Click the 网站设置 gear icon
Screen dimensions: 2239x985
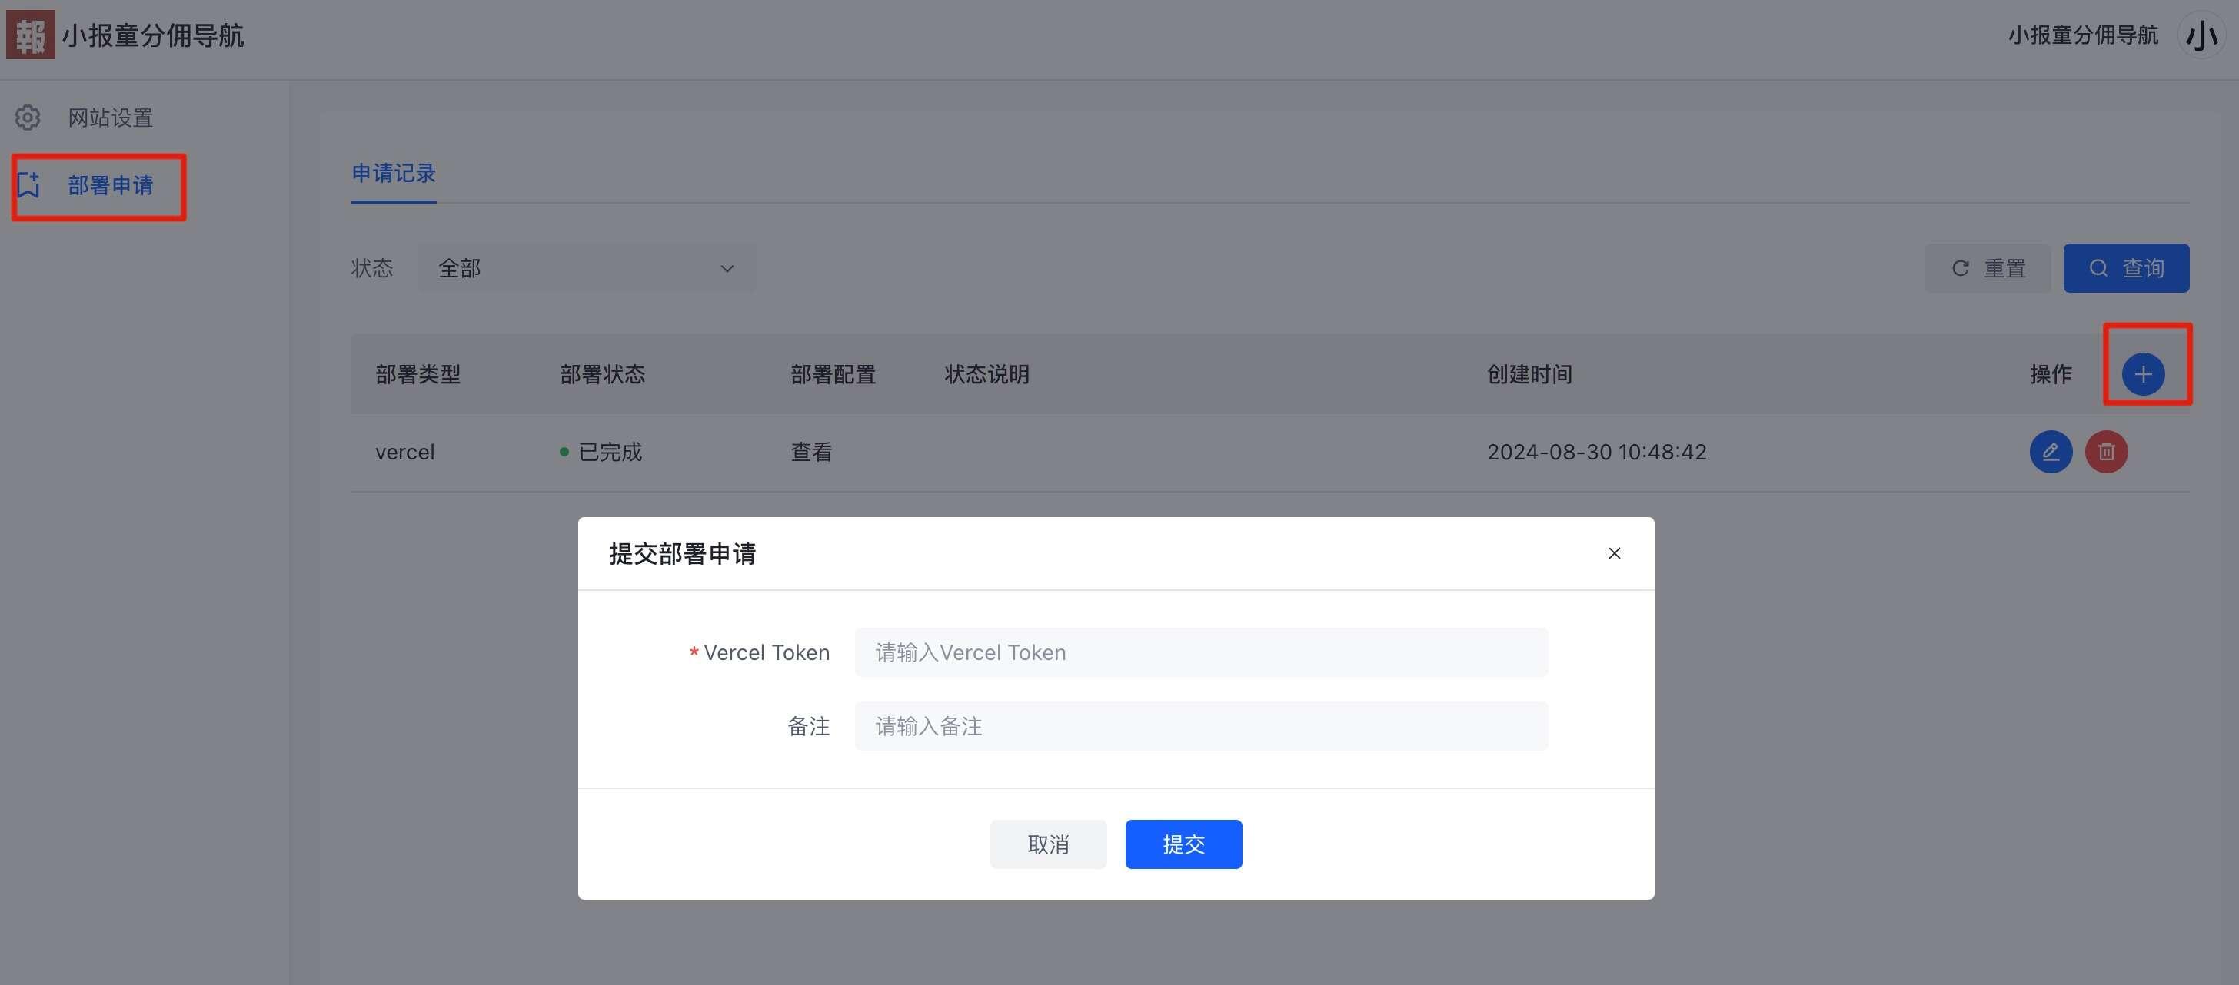click(x=28, y=118)
